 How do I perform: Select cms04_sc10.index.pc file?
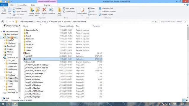[34, 76]
